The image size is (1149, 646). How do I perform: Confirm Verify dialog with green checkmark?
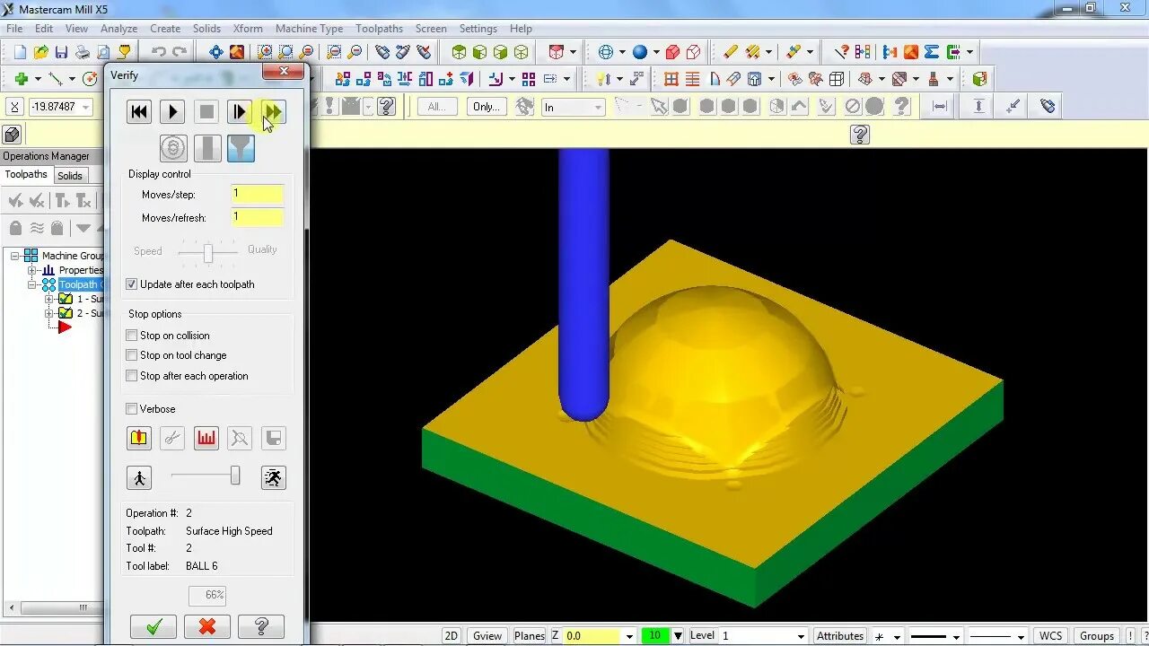click(153, 626)
